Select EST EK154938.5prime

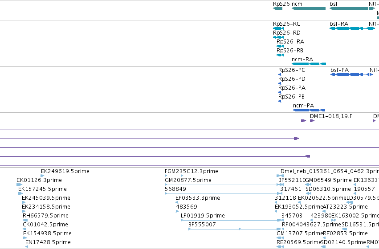click(47, 233)
